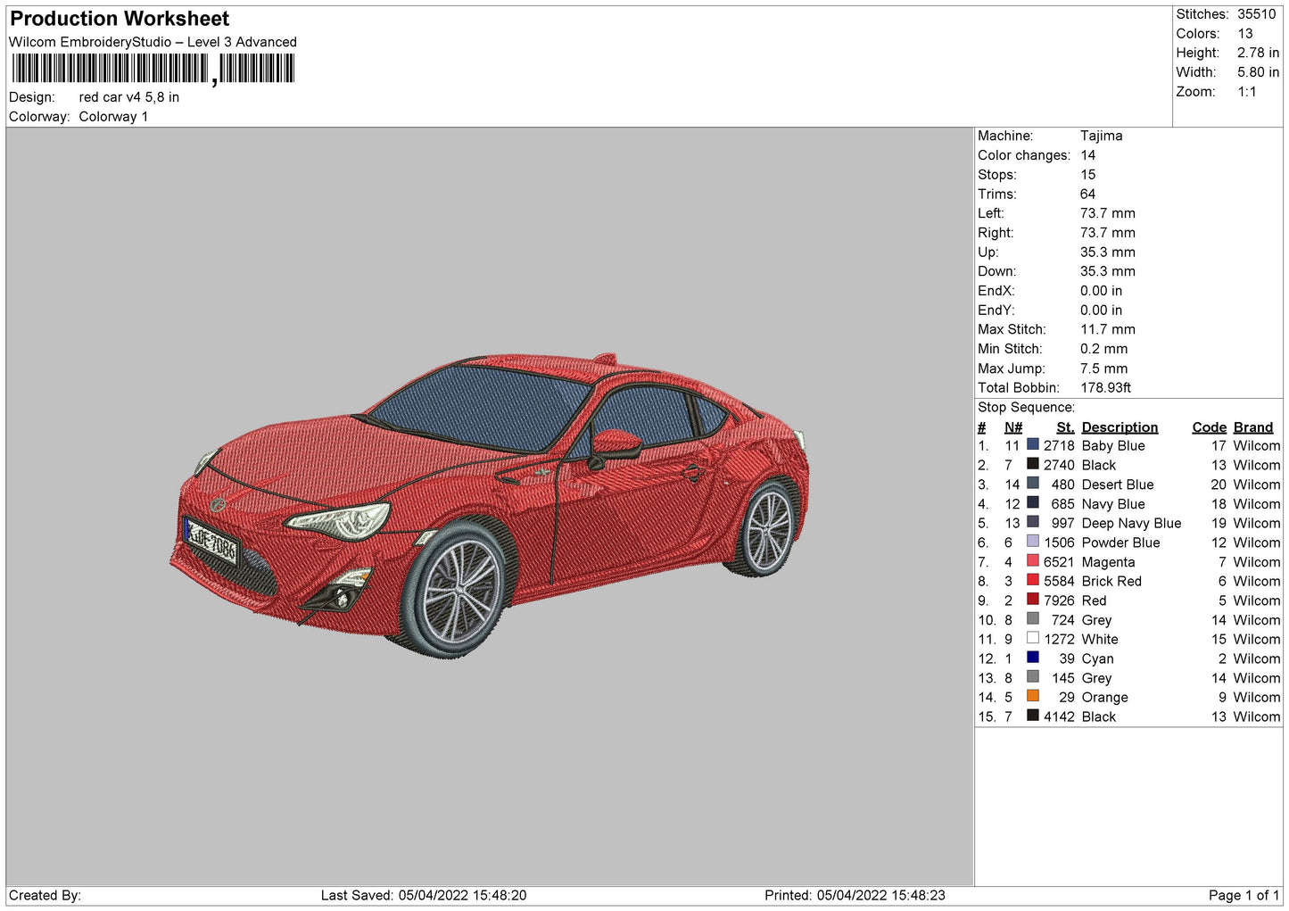
Task: Click the Grey swatch in row 13
Action: pos(1033,677)
